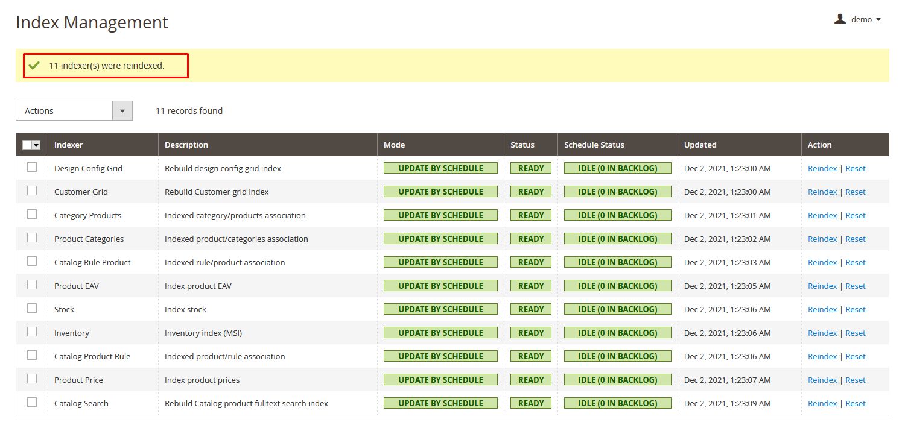
Task: Click the header select-all checkbox
Action: tap(27, 145)
